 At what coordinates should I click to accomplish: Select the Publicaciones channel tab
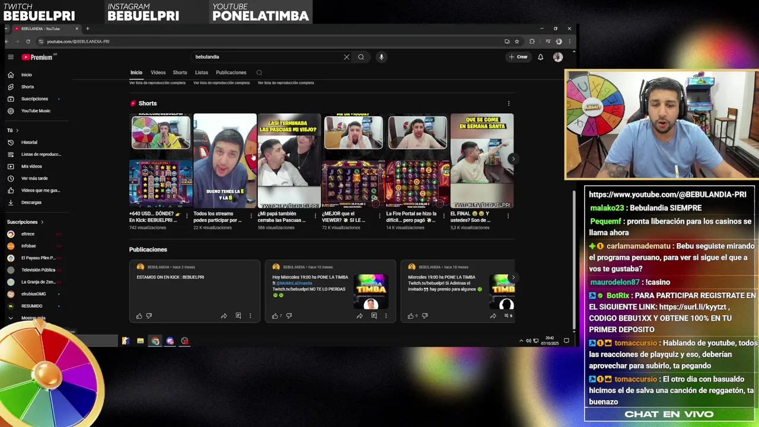point(231,72)
